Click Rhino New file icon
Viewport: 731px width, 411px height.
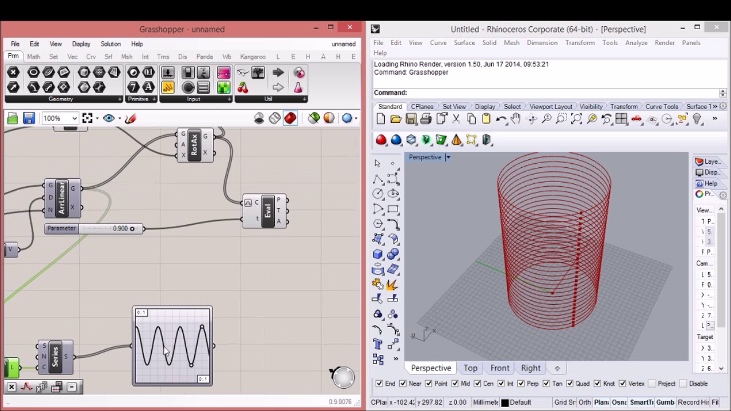pyautogui.click(x=381, y=119)
